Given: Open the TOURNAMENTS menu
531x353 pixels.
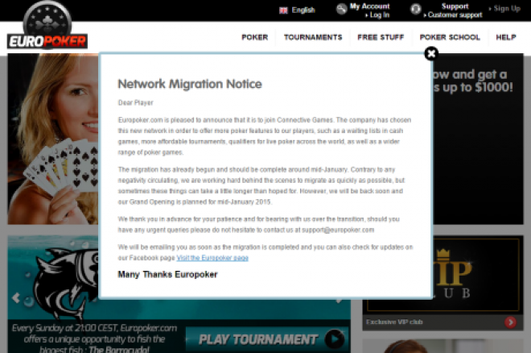Looking at the screenshot, I should click(313, 37).
